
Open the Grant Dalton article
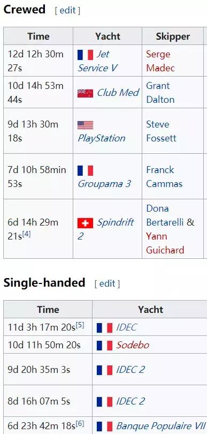point(160,93)
